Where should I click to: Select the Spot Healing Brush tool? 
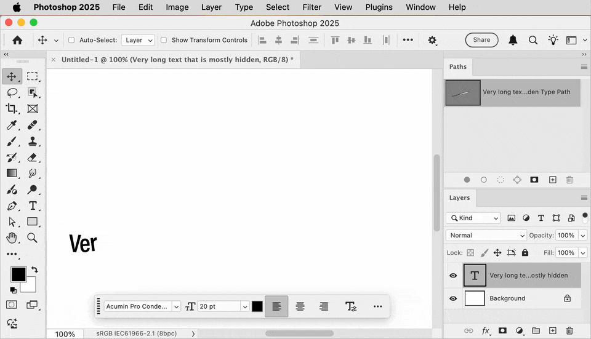33,125
